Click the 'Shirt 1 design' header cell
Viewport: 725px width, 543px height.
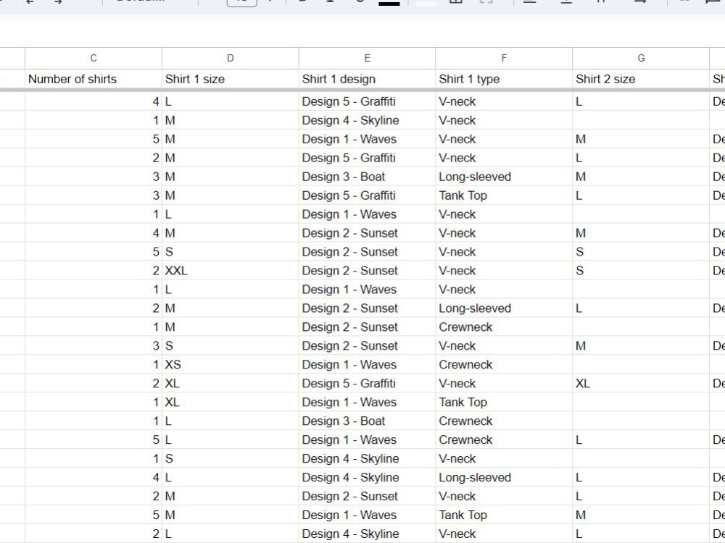[x=367, y=79]
